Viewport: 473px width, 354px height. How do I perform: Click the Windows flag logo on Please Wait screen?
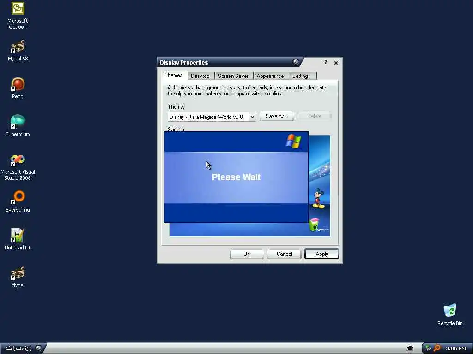pyautogui.click(x=294, y=142)
